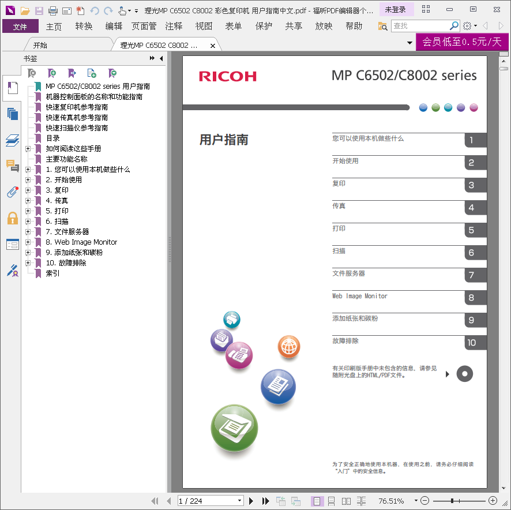Open search settings gear icon
The image size is (511, 510).
coord(467,26)
